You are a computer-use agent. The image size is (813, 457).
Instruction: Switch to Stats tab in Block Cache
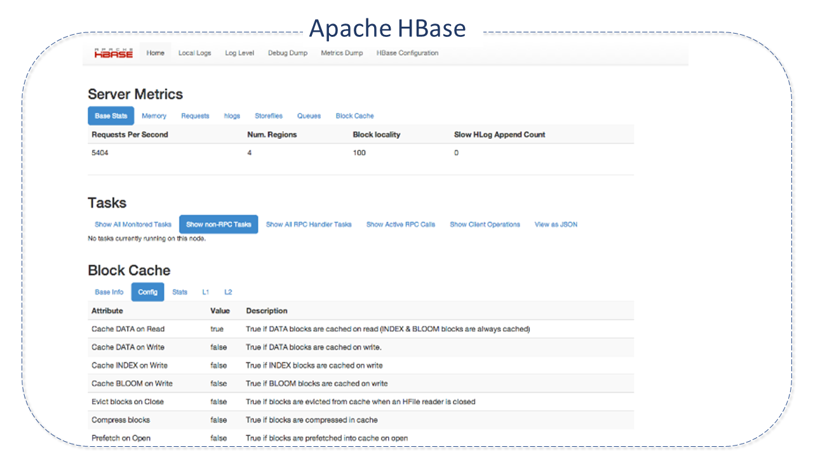click(x=180, y=293)
